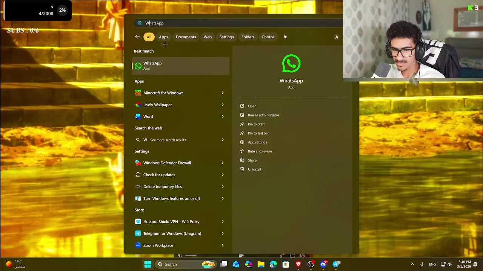Click the large WhatsApp logo in preview pane
Viewport: 483px width, 271px height.
coord(291,64)
